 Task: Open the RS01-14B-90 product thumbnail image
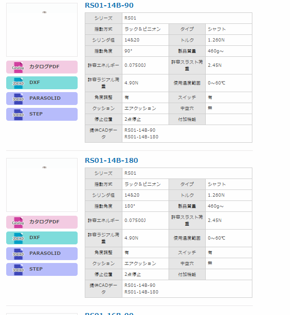tap(42, 30)
